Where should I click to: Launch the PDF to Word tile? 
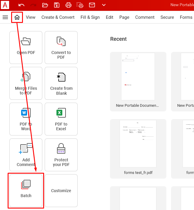tap(26, 119)
